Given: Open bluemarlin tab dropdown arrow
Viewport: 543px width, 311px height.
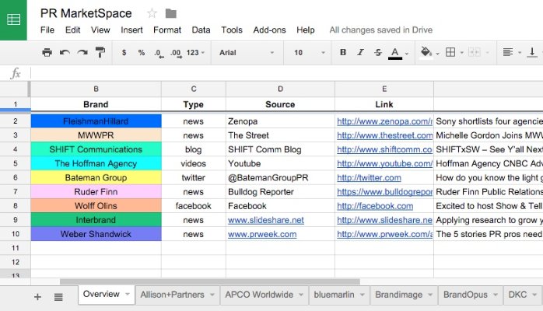Looking at the screenshot, I should click(x=363, y=295).
